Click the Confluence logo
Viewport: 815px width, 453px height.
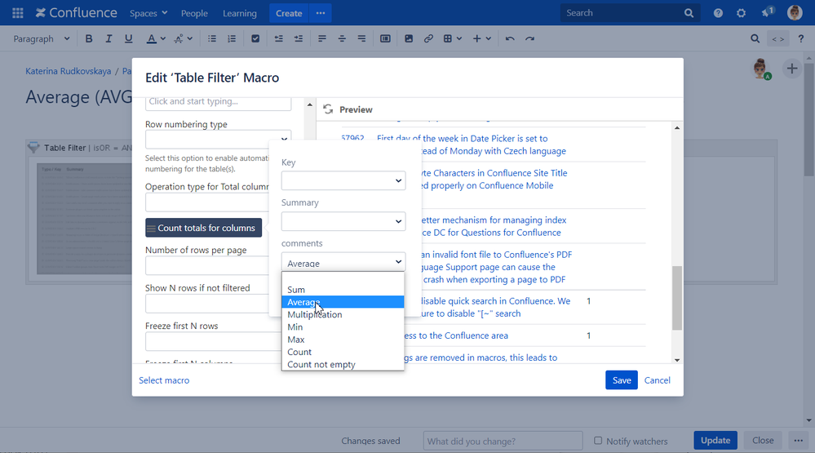[76, 13]
